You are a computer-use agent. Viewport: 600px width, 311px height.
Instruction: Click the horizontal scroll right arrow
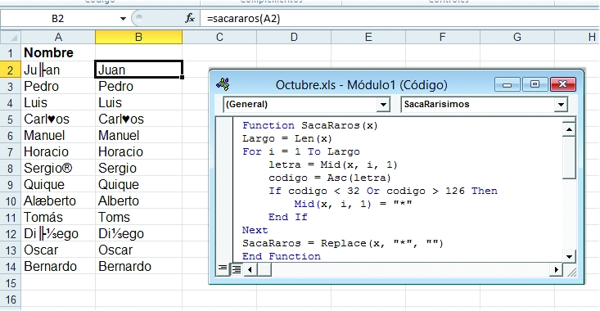coord(556,270)
